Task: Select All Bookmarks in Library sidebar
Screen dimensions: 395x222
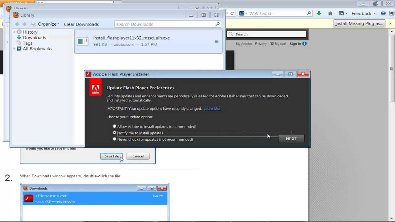Action: coord(37,49)
